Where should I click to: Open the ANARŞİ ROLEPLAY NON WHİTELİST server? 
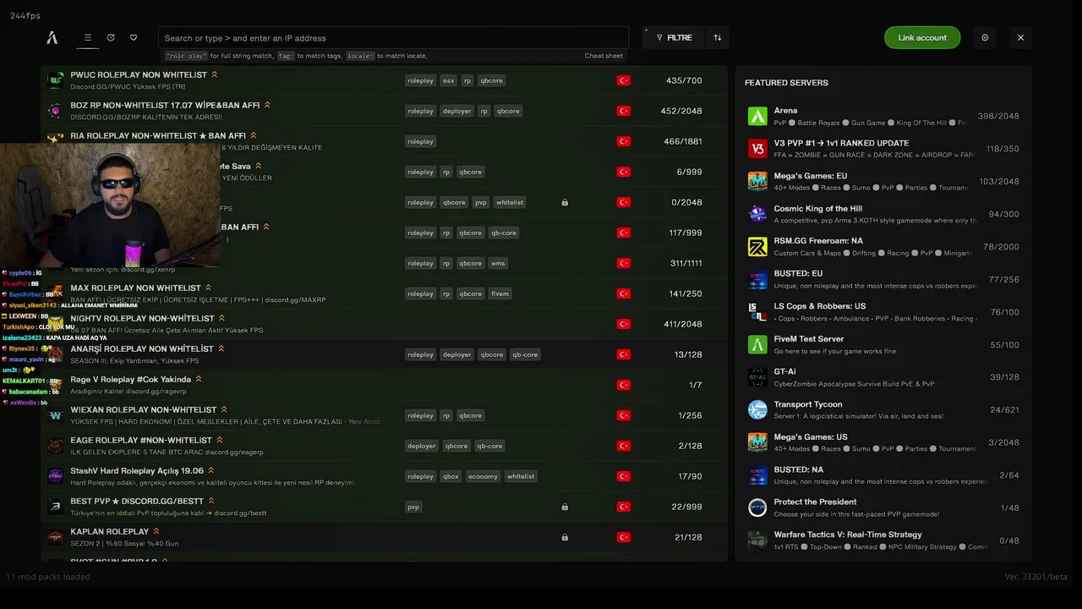(385, 354)
